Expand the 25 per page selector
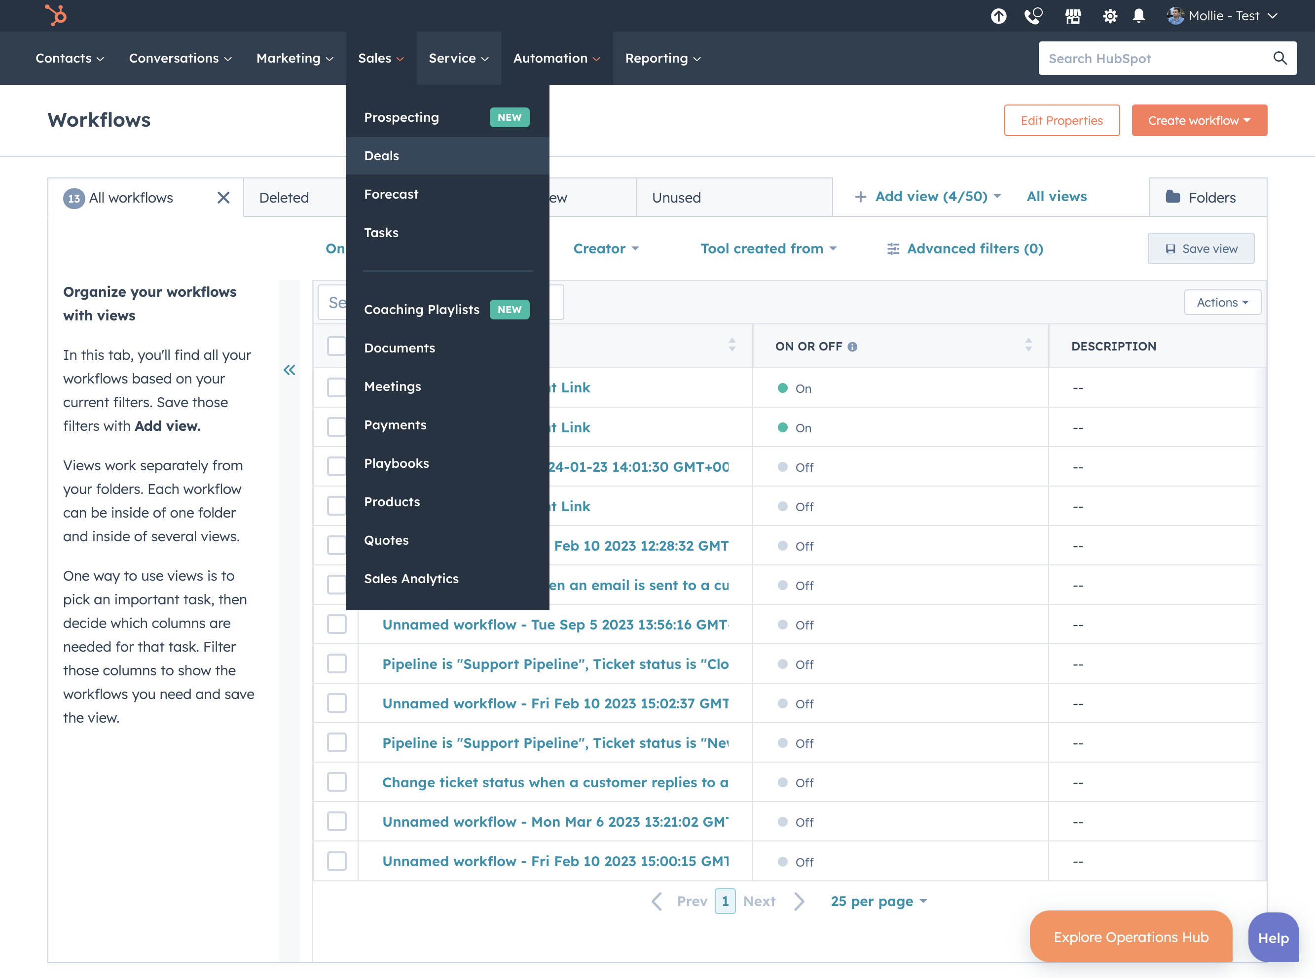The image size is (1315, 978). [879, 901]
